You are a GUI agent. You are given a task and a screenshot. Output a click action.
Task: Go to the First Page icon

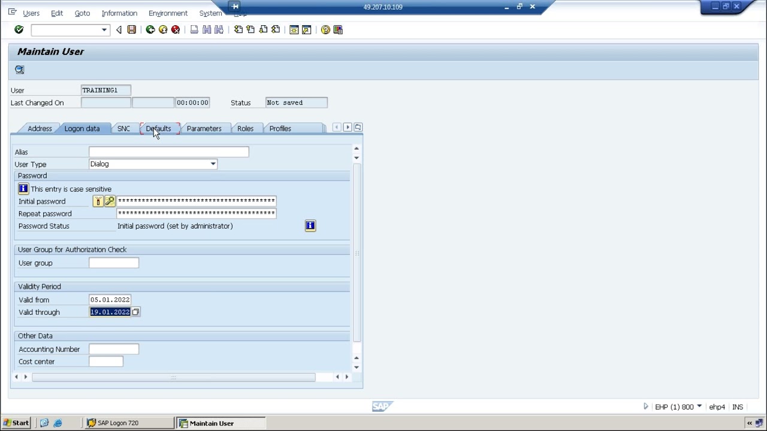(x=238, y=30)
